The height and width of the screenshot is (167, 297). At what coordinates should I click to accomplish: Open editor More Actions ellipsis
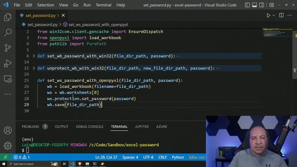pos(290,15)
